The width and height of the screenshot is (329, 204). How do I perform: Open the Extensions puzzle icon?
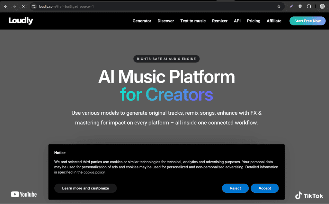click(309, 6)
